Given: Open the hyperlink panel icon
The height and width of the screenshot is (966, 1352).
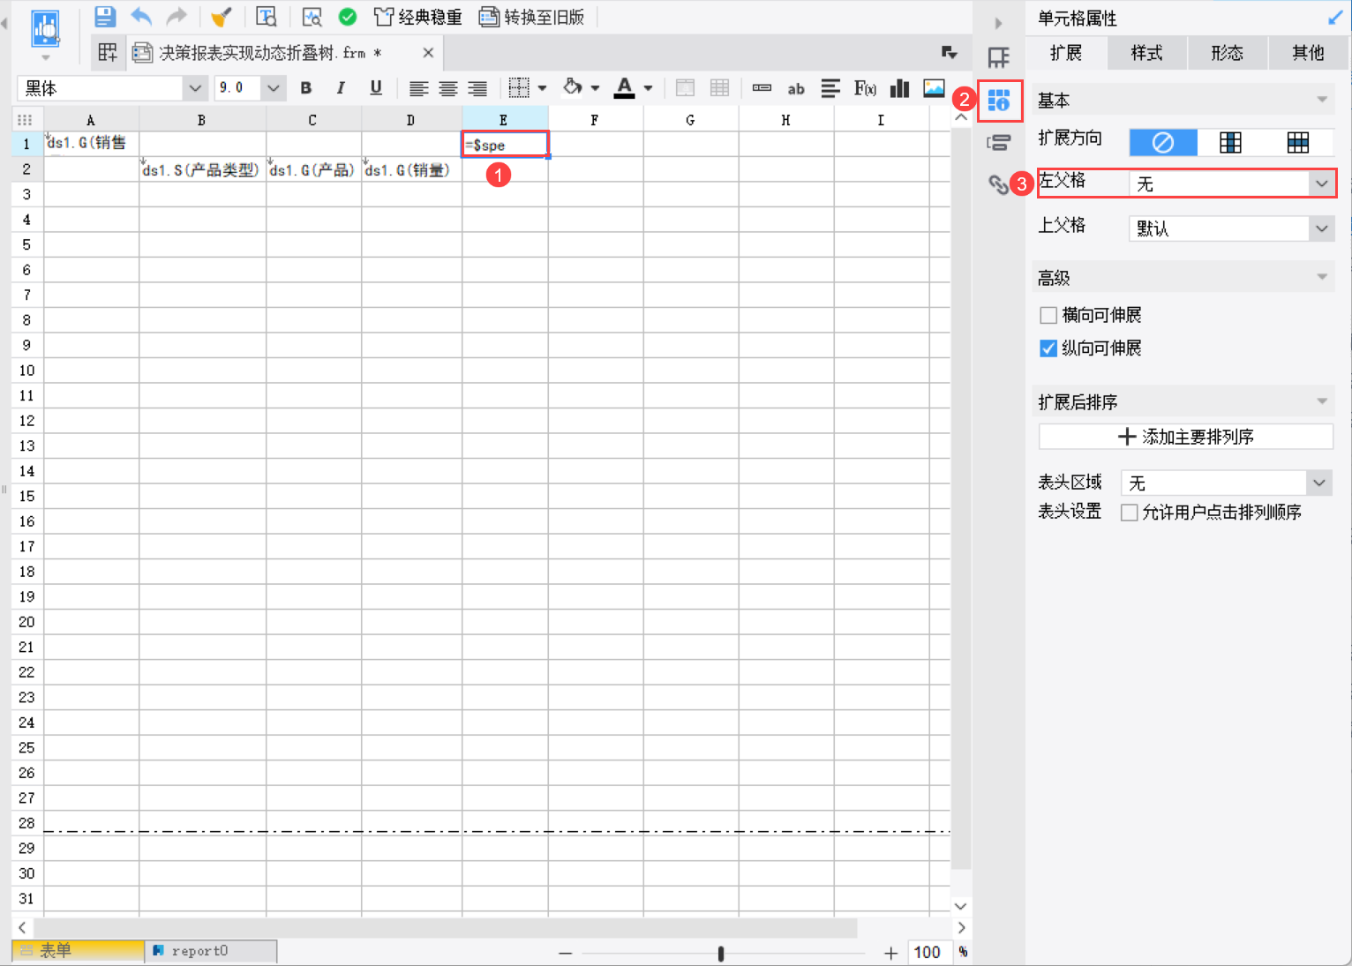Looking at the screenshot, I should (998, 184).
